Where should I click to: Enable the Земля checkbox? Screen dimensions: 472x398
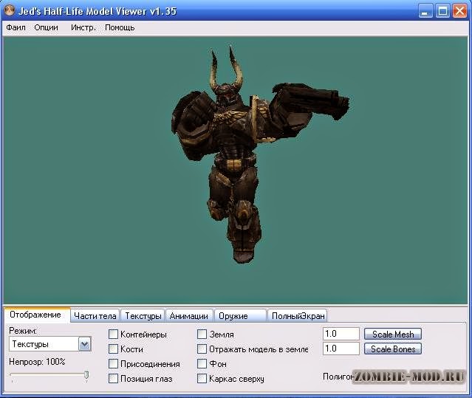point(202,334)
